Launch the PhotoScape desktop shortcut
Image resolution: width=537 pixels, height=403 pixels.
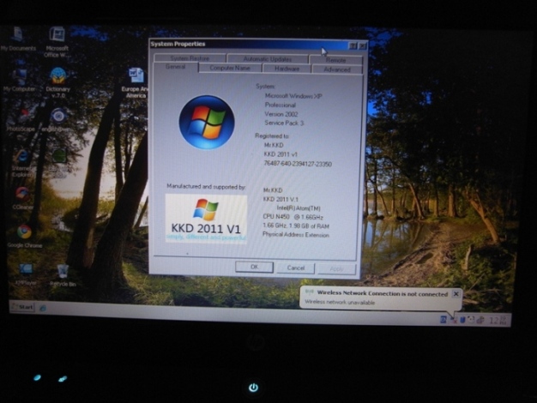pos(21,116)
